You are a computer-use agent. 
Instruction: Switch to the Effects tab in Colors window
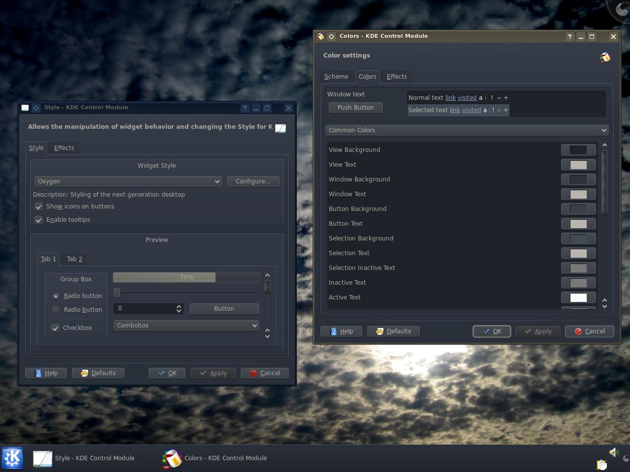point(397,77)
